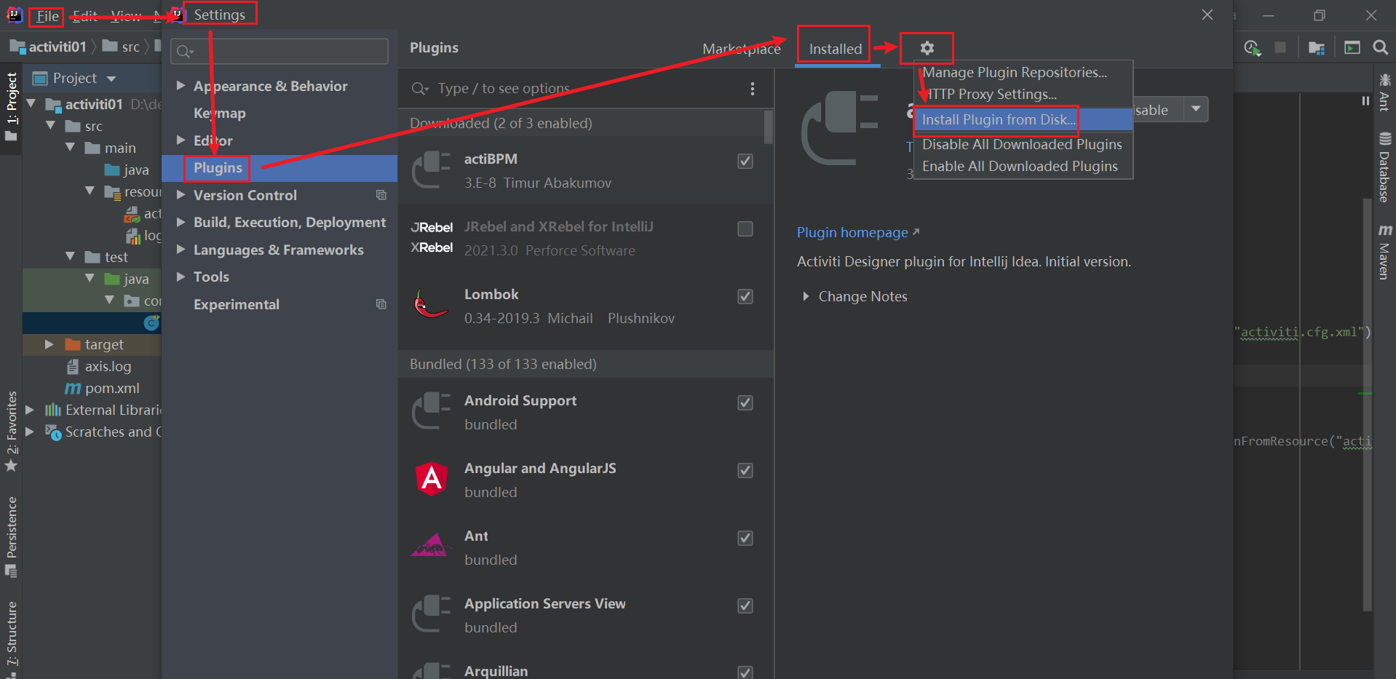The width and height of the screenshot is (1396, 679).
Task: Click the copy settings icon next to Experimental
Action: coord(381,304)
